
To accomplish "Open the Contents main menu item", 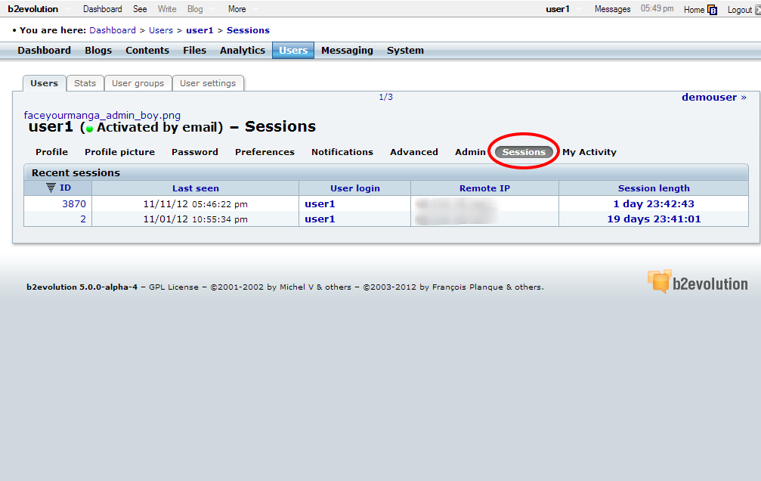I will (x=147, y=51).
